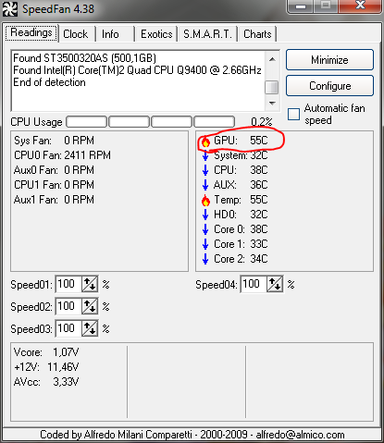The width and height of the screenshot is (384, 443).
Task: Click the blue arrow beside AUX temperature
Action: 205,185
